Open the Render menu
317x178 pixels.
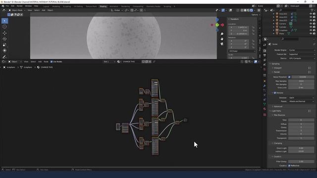pos(20,6)
